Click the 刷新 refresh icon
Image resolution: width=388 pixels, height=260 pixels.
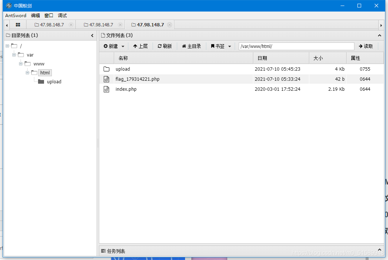click(159, 46)
